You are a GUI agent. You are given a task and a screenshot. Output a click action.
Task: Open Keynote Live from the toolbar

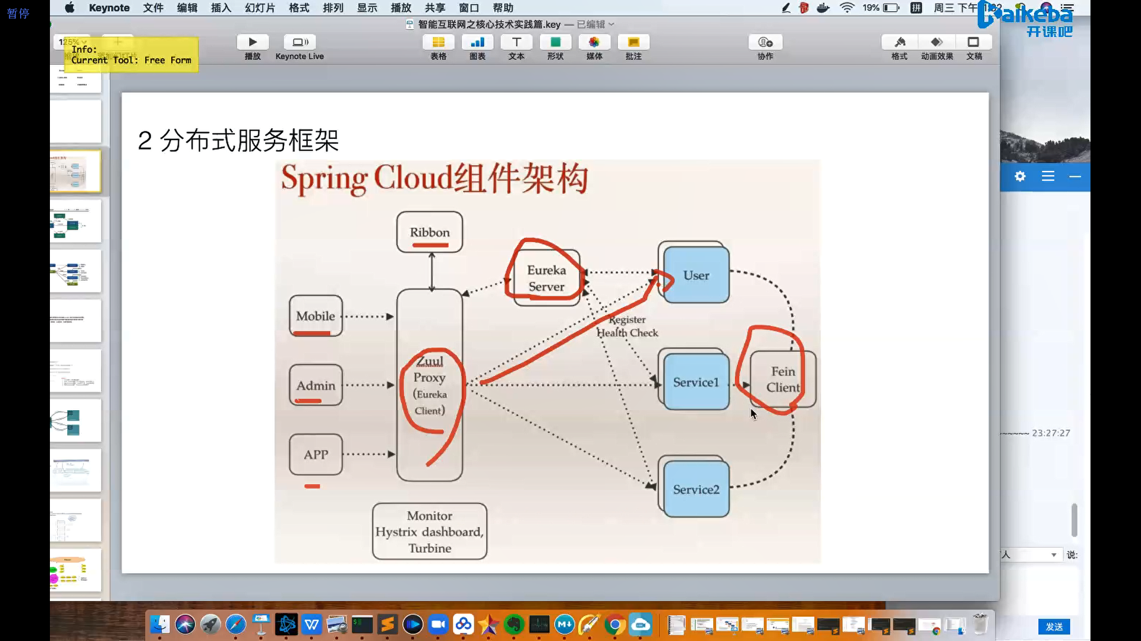(300, 42)
